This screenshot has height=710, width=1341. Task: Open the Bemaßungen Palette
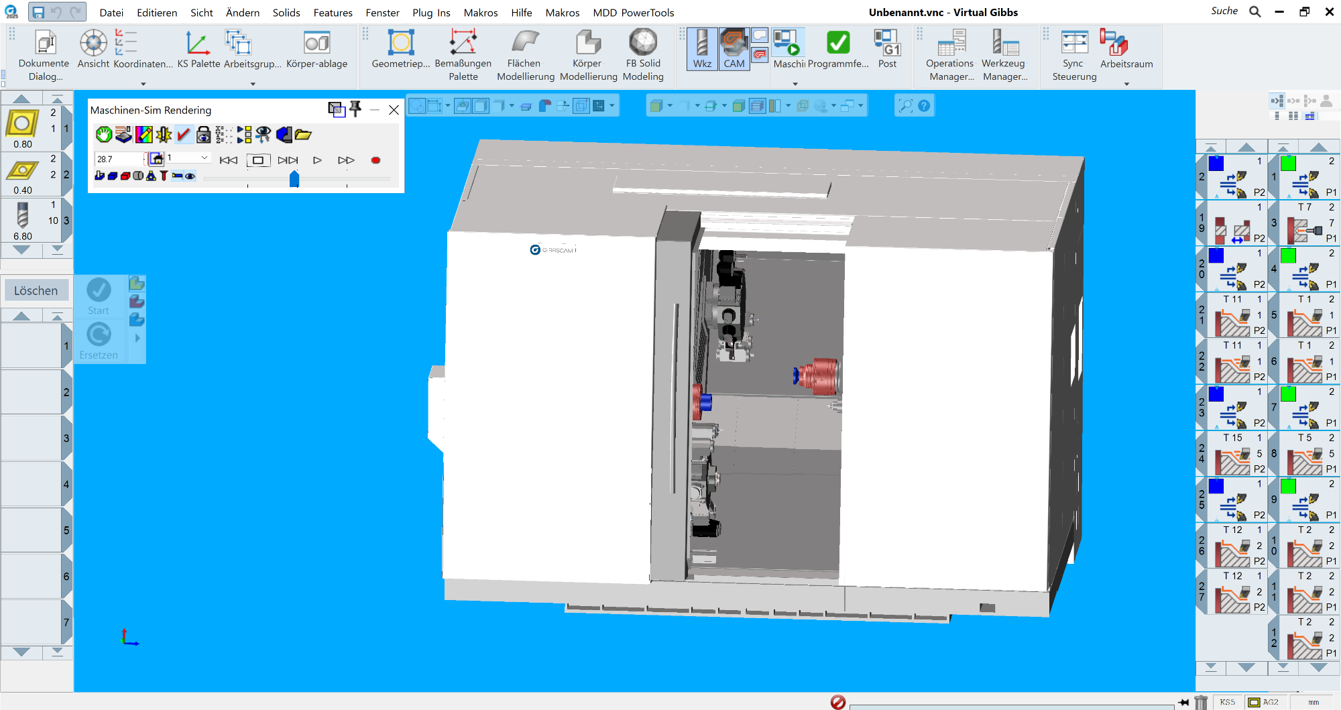pos(463,56)
